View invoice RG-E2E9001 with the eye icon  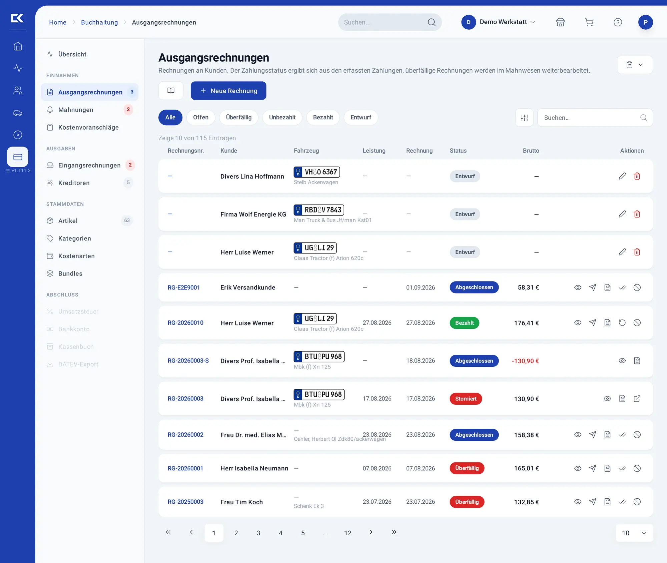coord(578,287)
